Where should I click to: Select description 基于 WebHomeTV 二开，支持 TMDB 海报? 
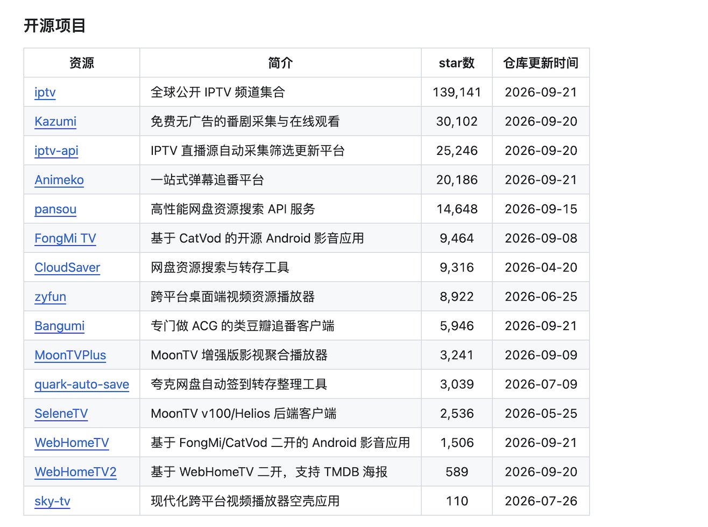(269, 472)
